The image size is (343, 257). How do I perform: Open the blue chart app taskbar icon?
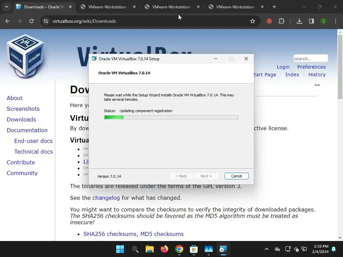(x=208, y=249)
